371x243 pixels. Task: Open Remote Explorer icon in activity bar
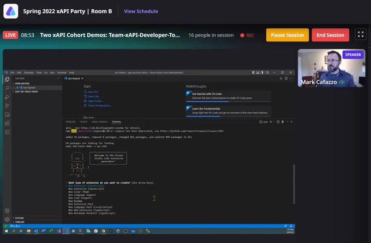coord(7,114)
